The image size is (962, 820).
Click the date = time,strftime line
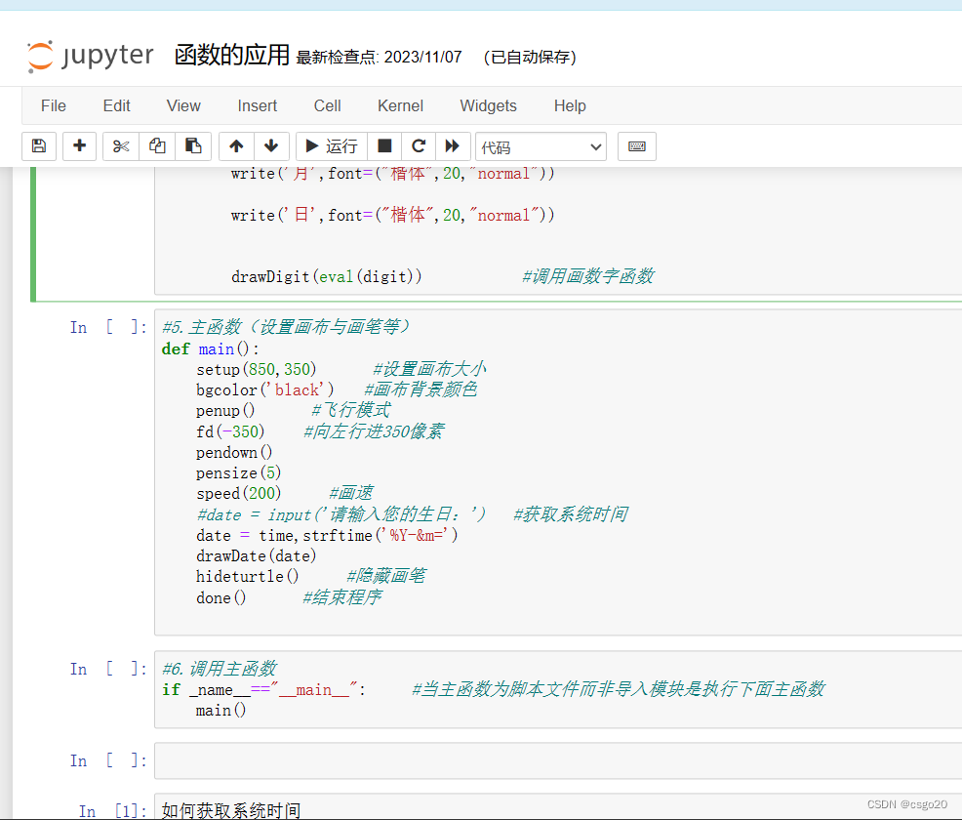tap(327, 535)
